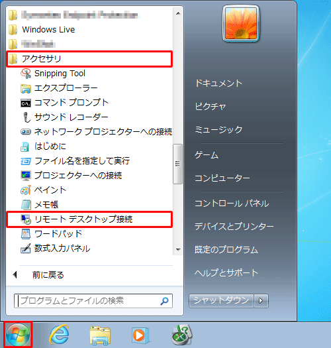Select the 数式入力パネル label
Image resolution: width=331 pixels, height=348 pixels.
click(x=62, y=249)
